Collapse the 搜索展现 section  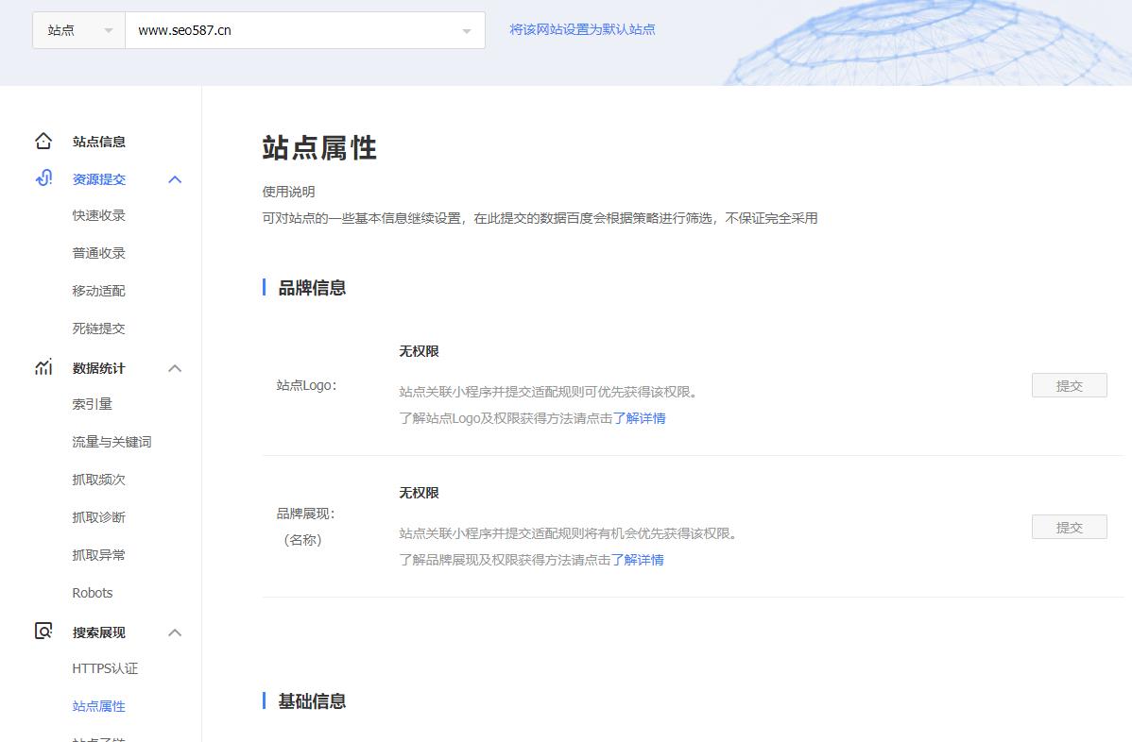pos(174,632)
